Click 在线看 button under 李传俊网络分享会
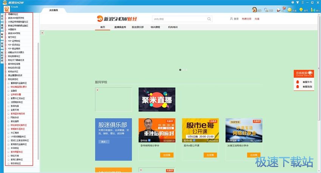This screenshot has width=321, height=173. point(167,155)
